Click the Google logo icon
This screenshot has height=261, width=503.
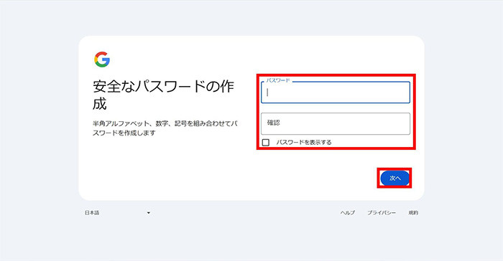coord(102,60)
